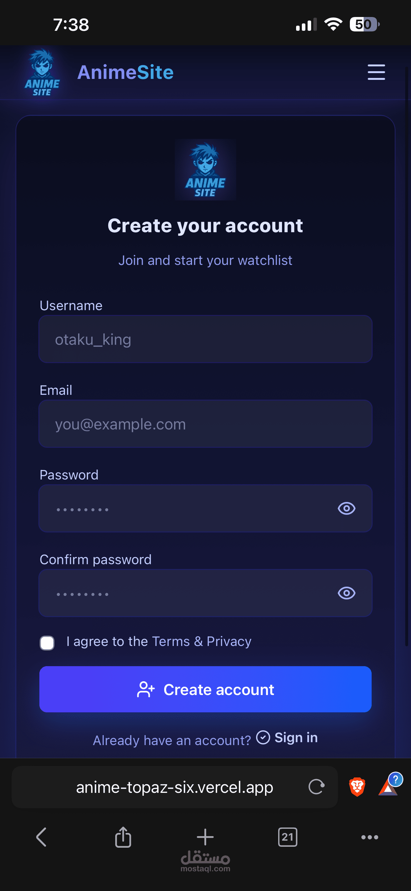Click the AnimeSite title text link

(x=125, y=72)
